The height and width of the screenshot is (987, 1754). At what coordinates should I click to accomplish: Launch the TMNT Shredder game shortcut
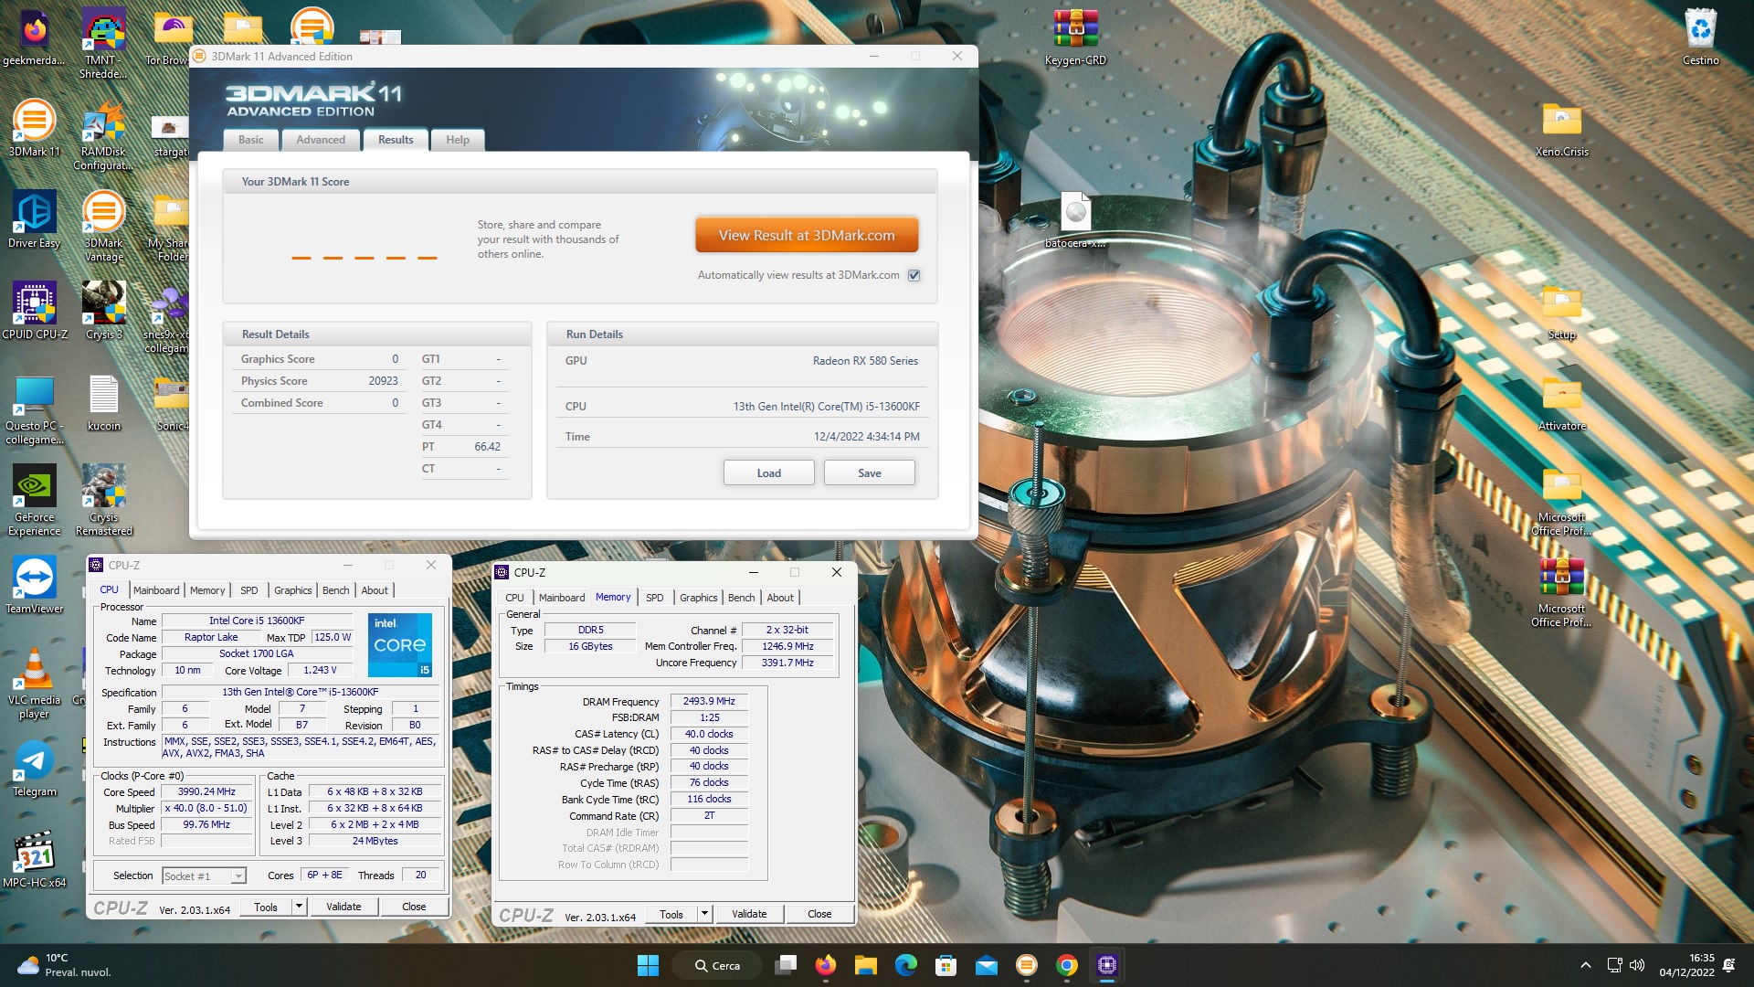[x=103, y=44]
